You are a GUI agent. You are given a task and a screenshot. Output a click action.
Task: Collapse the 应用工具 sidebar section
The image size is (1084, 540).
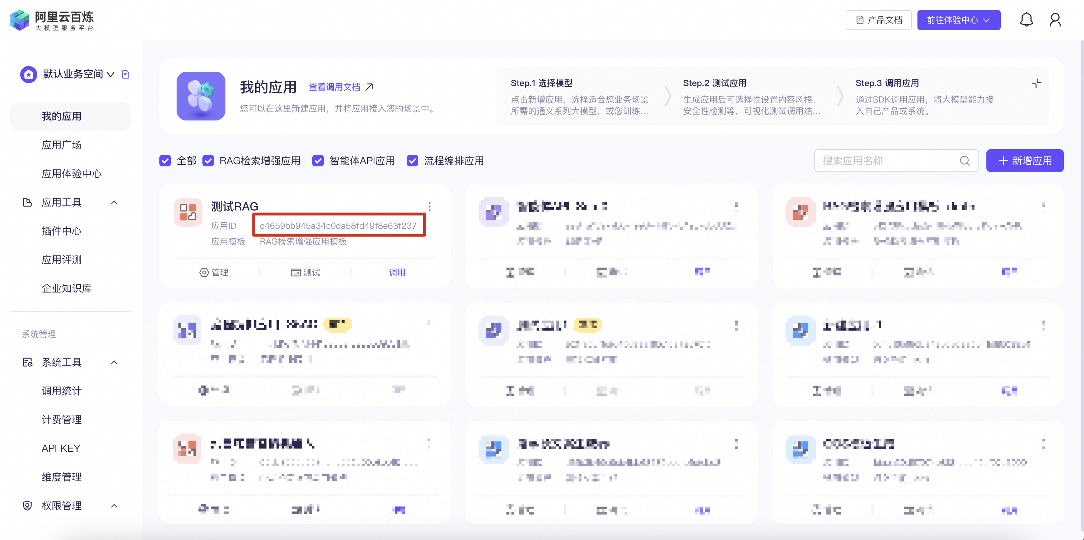pos(114,203)
